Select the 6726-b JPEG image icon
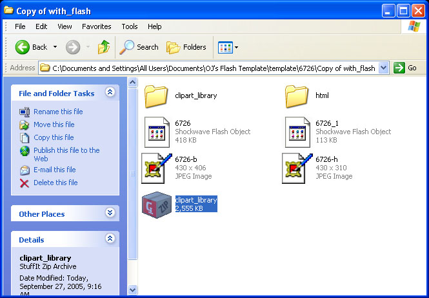This screenshot has width=429, height=298. click(157, 168)
